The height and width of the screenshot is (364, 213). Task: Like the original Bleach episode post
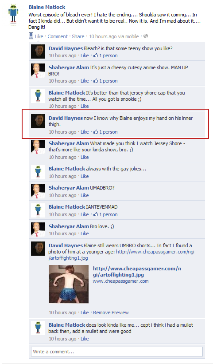[x=39, y=36]
